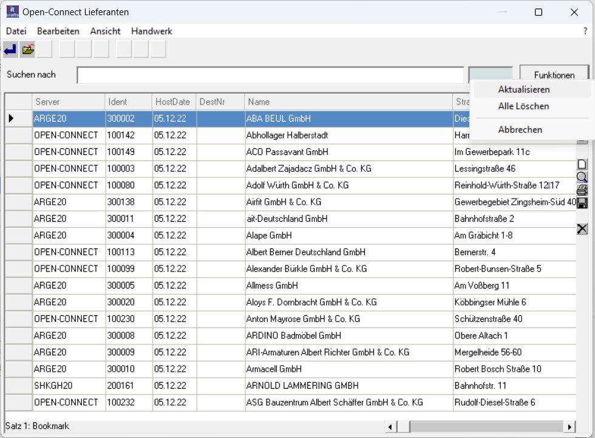Open the Datei menu

tap(16, 31)
